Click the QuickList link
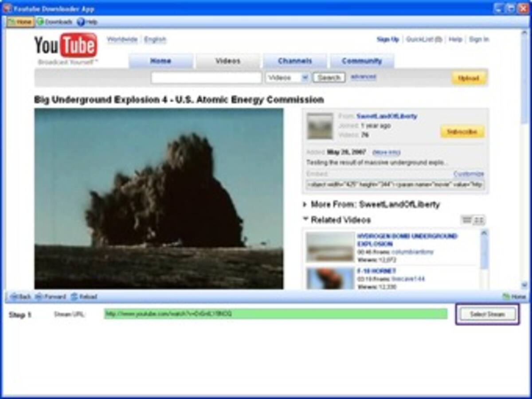This screenshot has width=532, height=399. coord(424,39)
